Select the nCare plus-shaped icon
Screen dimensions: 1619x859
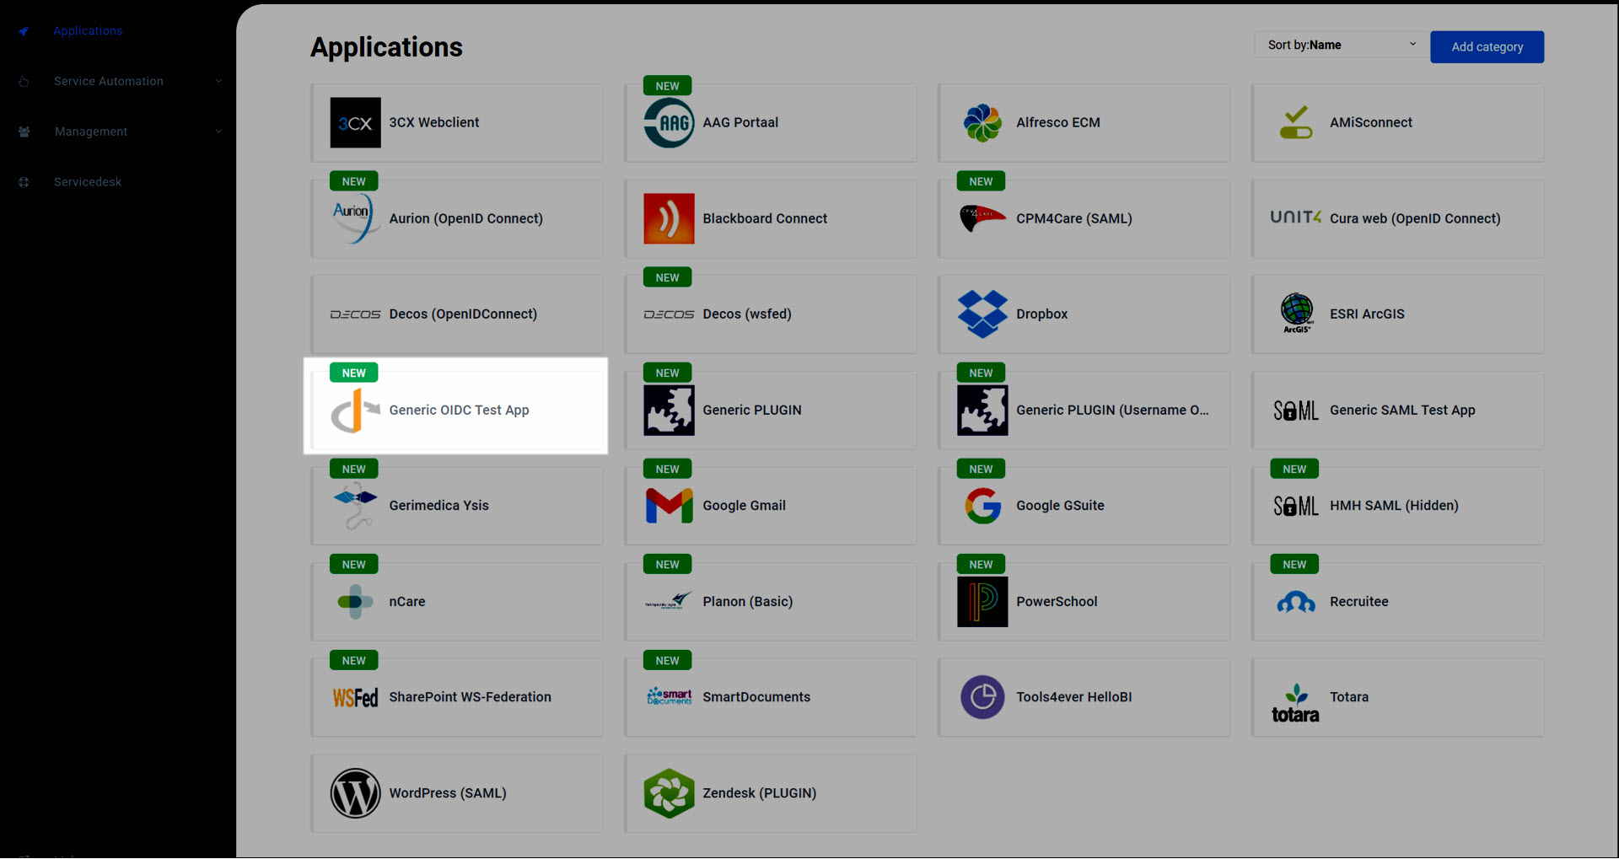[355, 602]
